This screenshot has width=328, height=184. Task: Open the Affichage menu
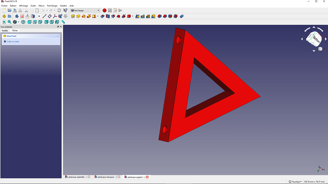coord(23,6)
